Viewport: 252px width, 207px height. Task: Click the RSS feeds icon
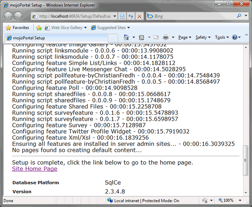142,37
